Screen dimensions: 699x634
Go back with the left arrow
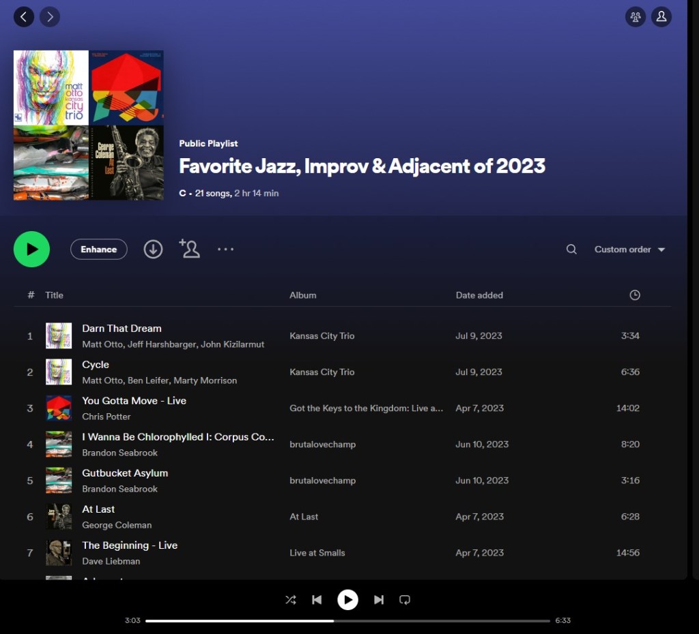[24, 17]
